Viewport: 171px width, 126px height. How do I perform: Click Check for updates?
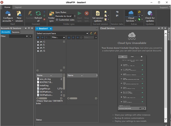(150, 16)
